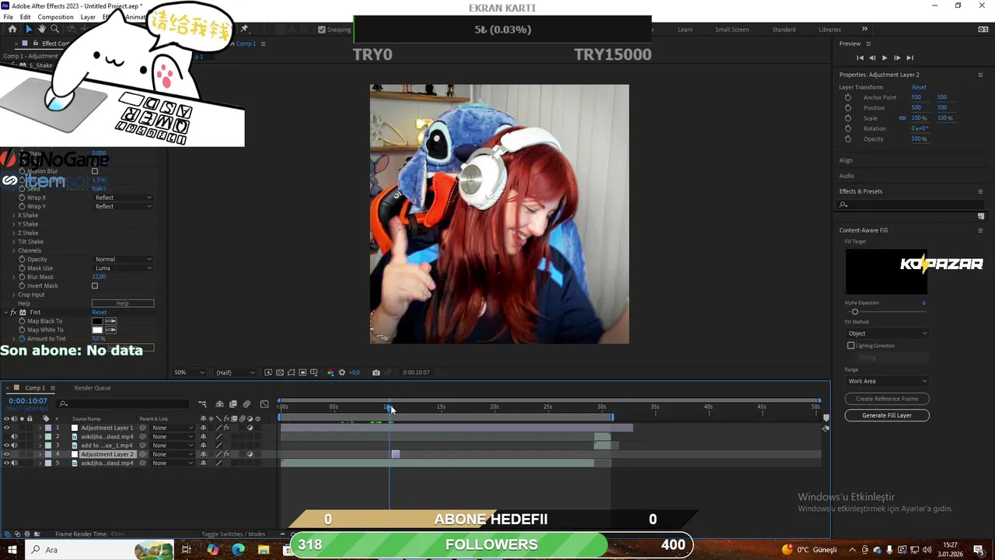Toggle fast previews icon in viewer bar
Viewport: 995px width, 560px height.
point(268,373)
